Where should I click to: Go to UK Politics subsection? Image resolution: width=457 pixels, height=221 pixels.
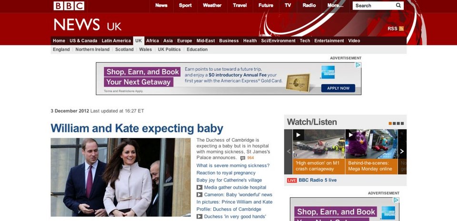click(169, 49)
